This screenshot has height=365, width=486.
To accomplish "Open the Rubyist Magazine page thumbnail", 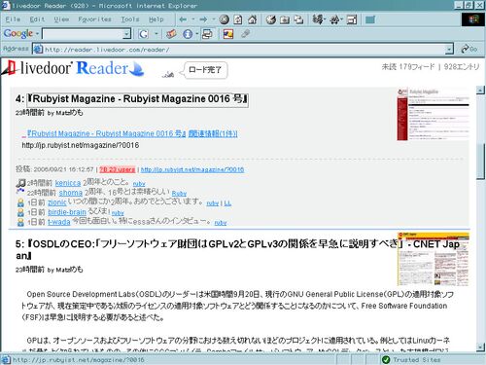I will (x=433, y=114).
